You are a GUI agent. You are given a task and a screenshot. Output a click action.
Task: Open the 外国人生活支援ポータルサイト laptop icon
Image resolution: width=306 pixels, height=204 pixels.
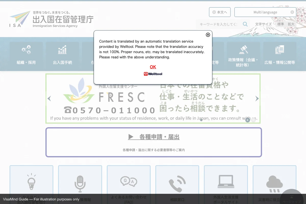click(226, 182)
